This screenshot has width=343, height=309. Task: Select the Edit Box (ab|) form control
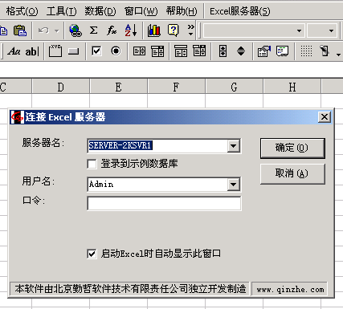pyautogui.click(x=32, y=51)
